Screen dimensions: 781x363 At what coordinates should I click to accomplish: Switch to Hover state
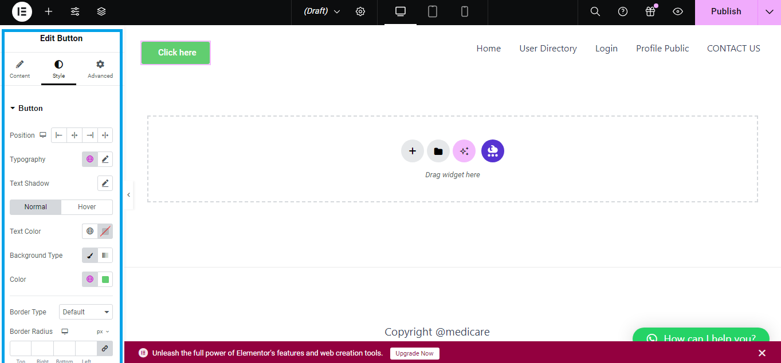tap(87, 207)
